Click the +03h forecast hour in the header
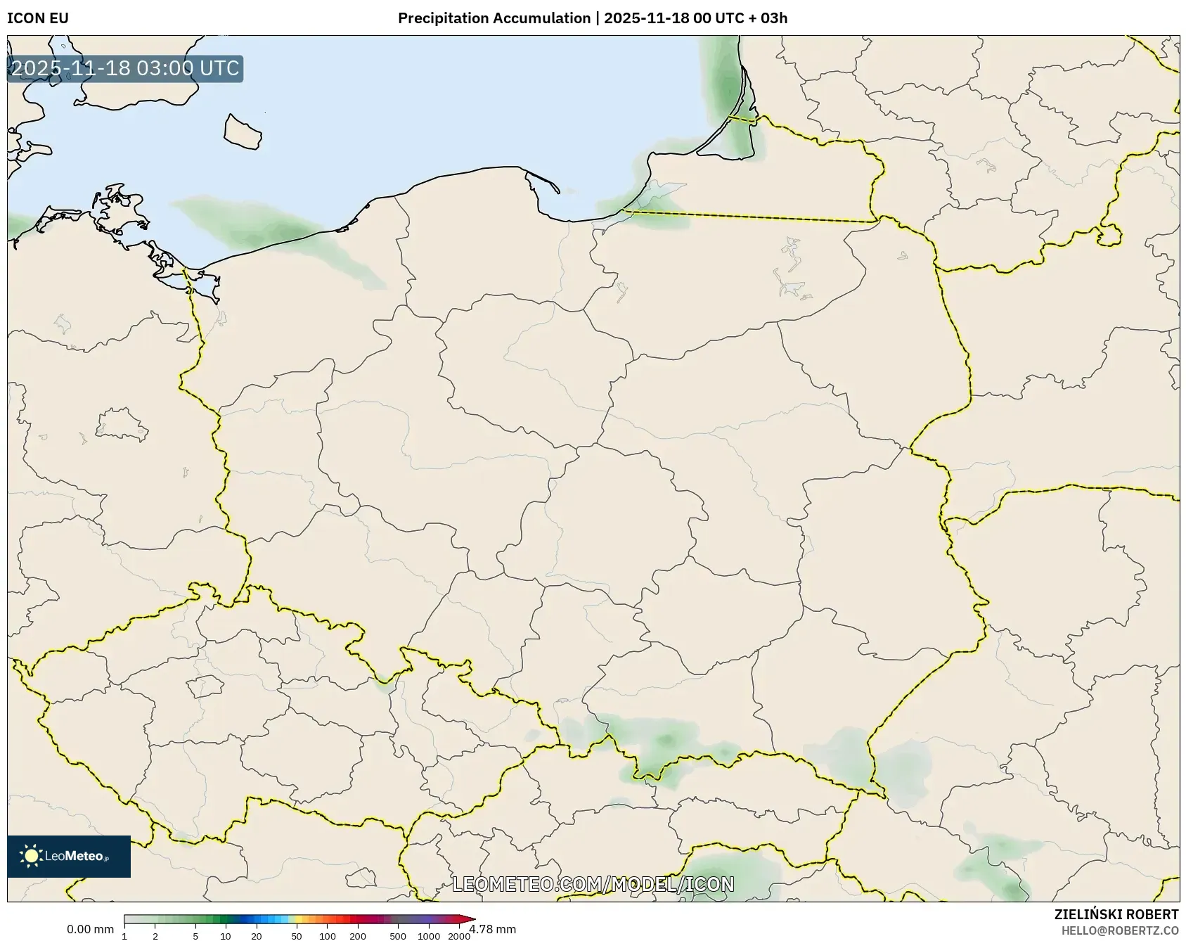This screenshot has height=941, width=1186. [x=769, y=19]
